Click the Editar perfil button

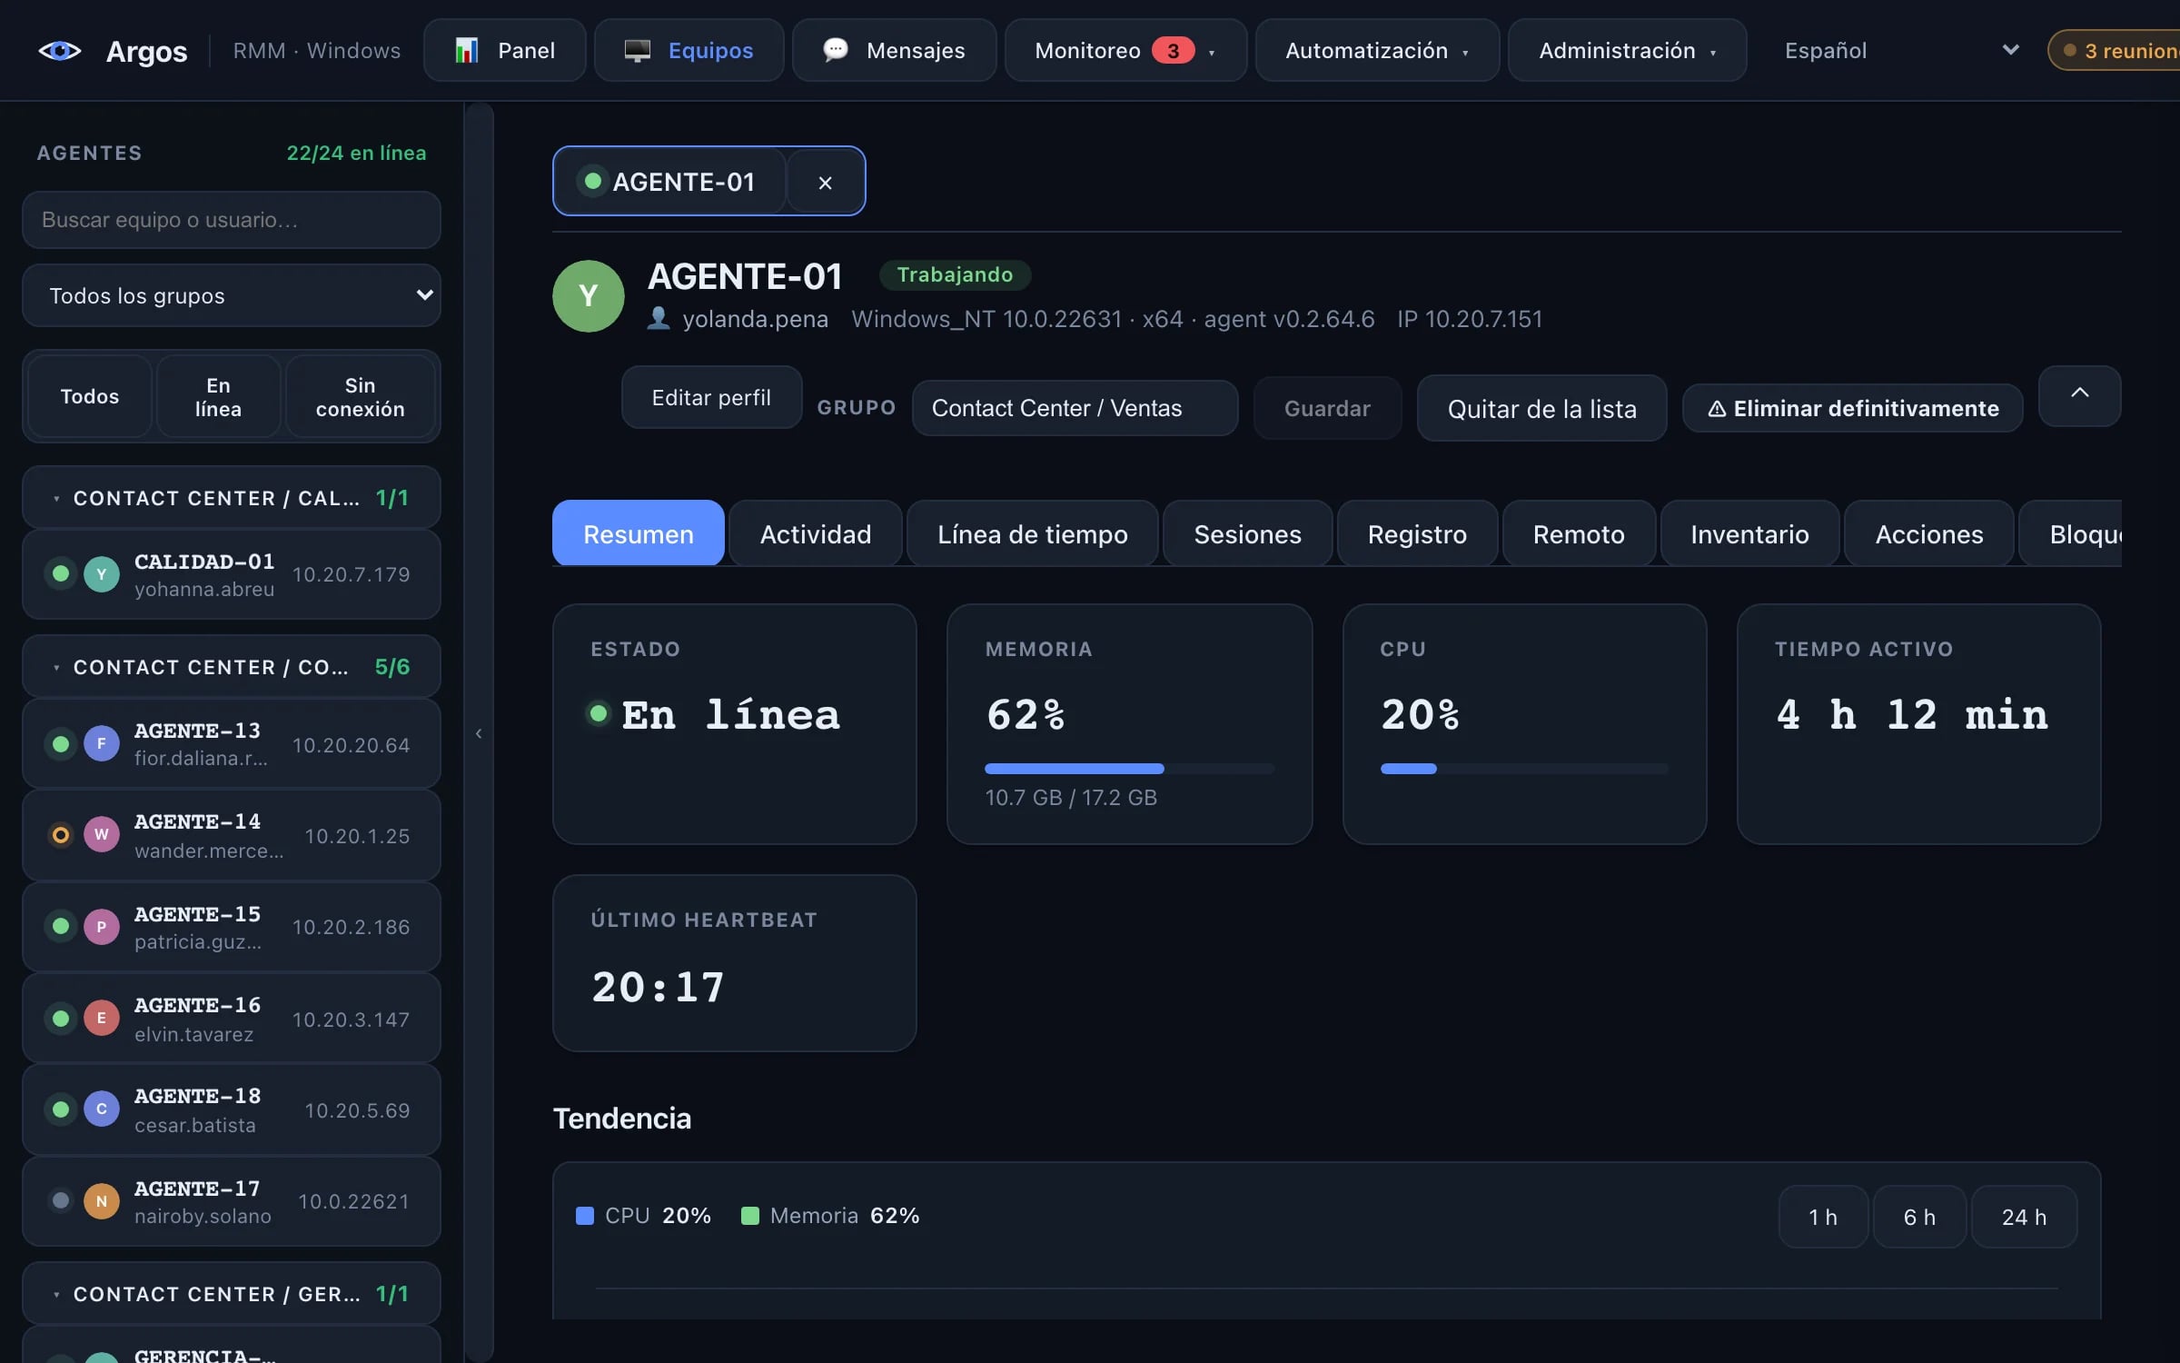711,397
